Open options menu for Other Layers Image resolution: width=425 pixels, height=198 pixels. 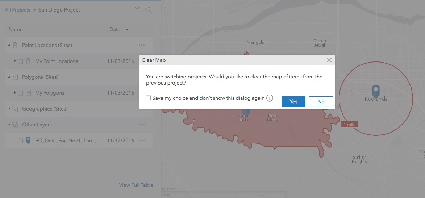[141, 125]
